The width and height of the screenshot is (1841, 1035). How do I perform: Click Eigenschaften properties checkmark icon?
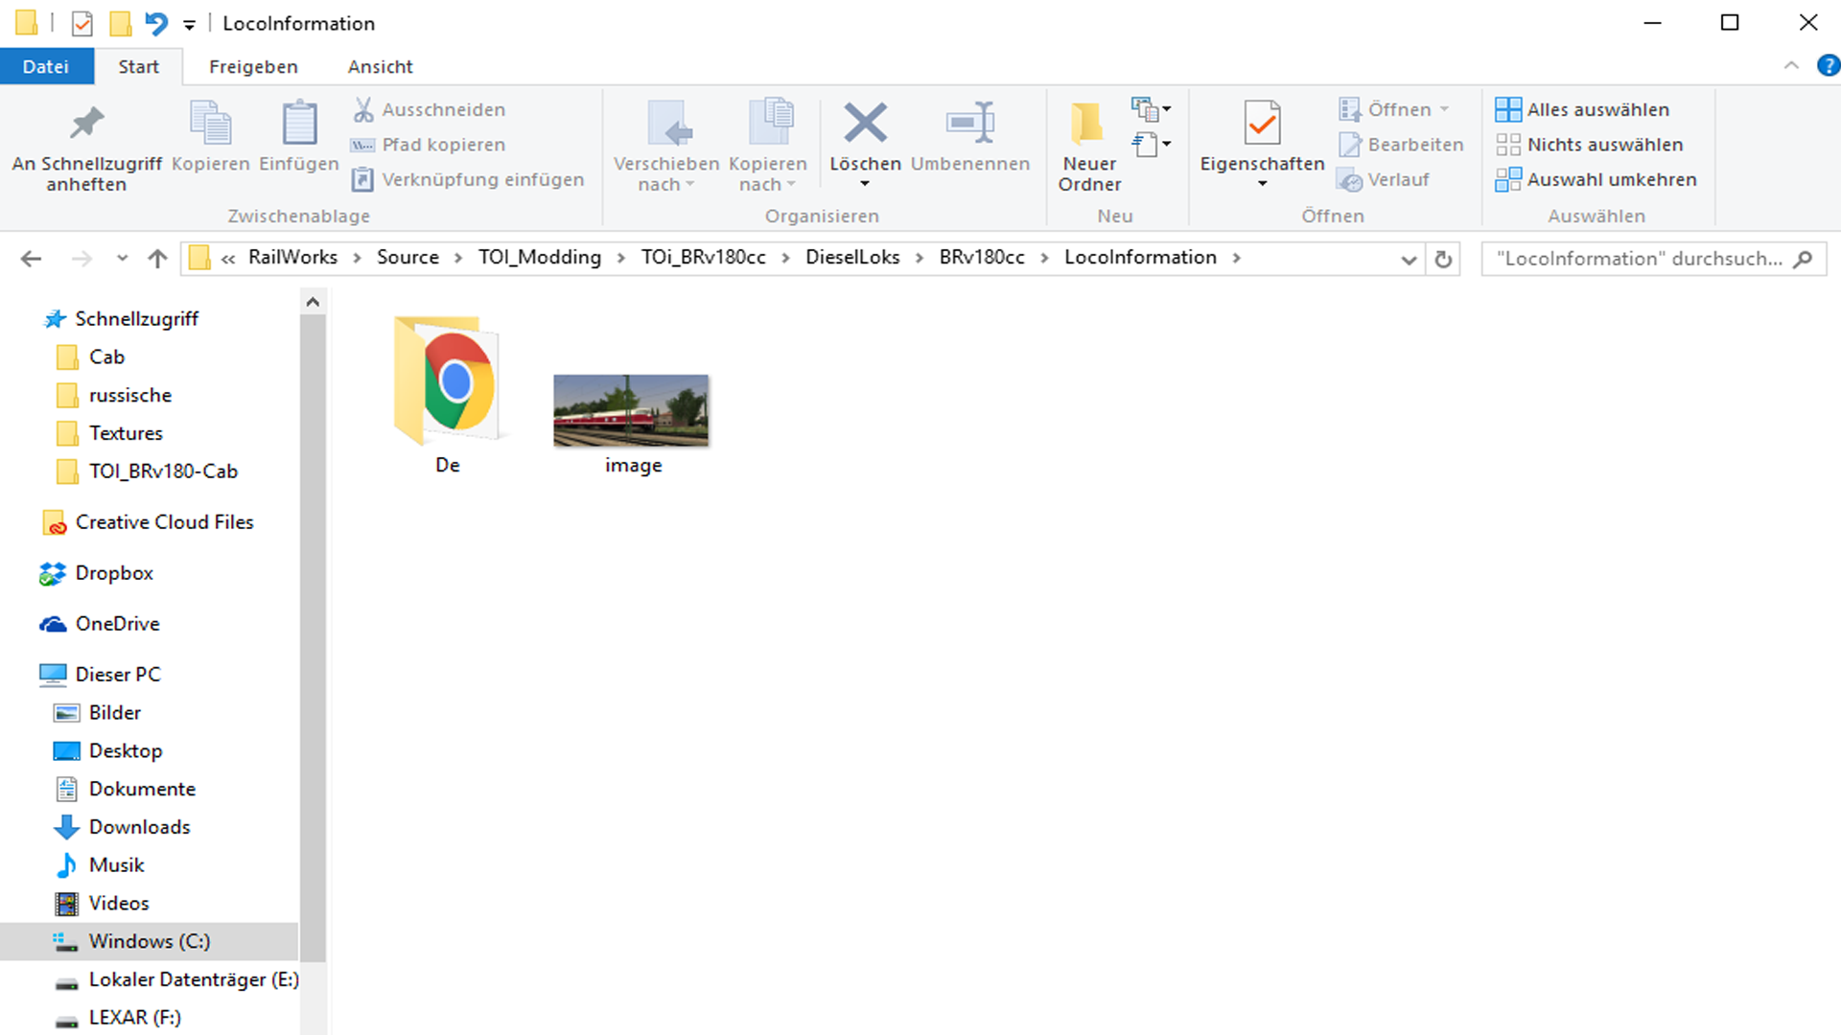point(1262,125)
